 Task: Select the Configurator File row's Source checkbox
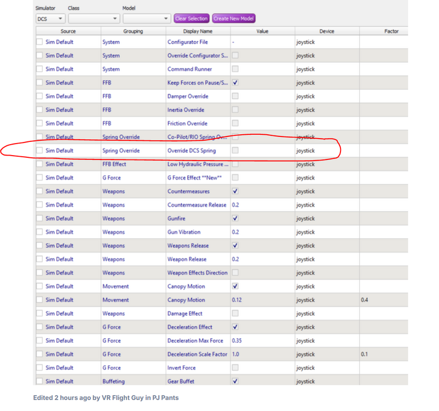click(x=39, y=42)
